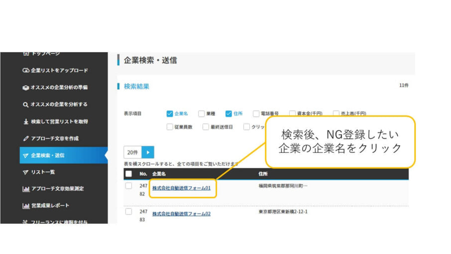The width and height of the screenshot is (451, 254).
Task: Click the paper-plane icon beside リスト一覧
Action: (26, 172)
